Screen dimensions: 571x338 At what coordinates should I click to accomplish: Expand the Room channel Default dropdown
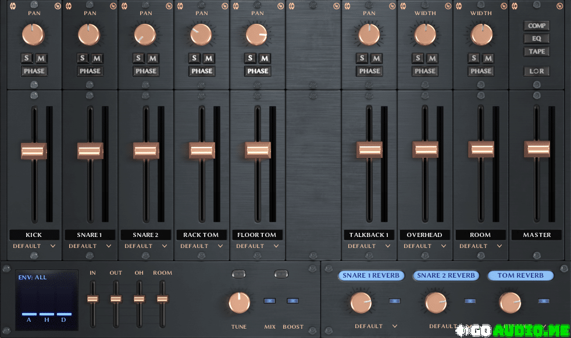(x=480, y=246)
